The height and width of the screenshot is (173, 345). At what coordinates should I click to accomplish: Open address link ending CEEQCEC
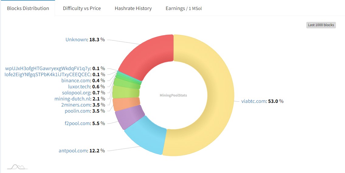tap(47, 74)
